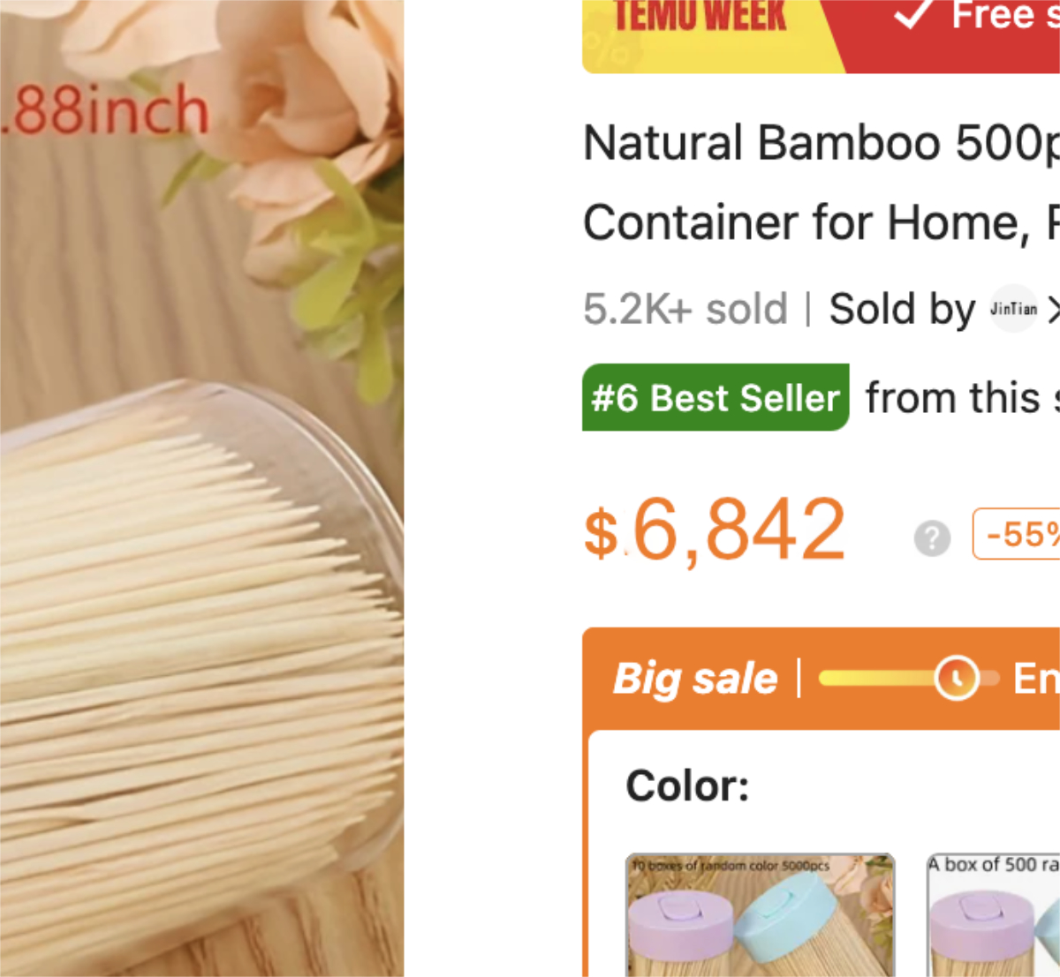Viewport: 1060px width, 977px height.
Task: Click the yellow Big sale progress bar
Action: tap(876, 678)
